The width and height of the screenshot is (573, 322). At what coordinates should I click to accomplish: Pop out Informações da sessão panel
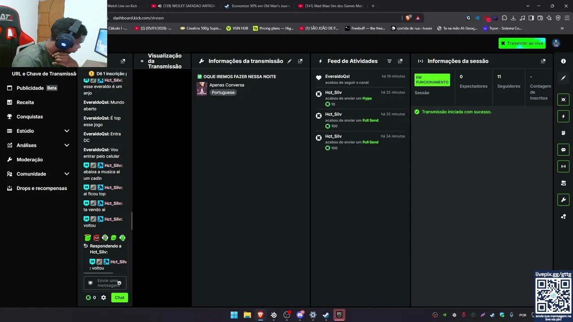click(543, 61)
